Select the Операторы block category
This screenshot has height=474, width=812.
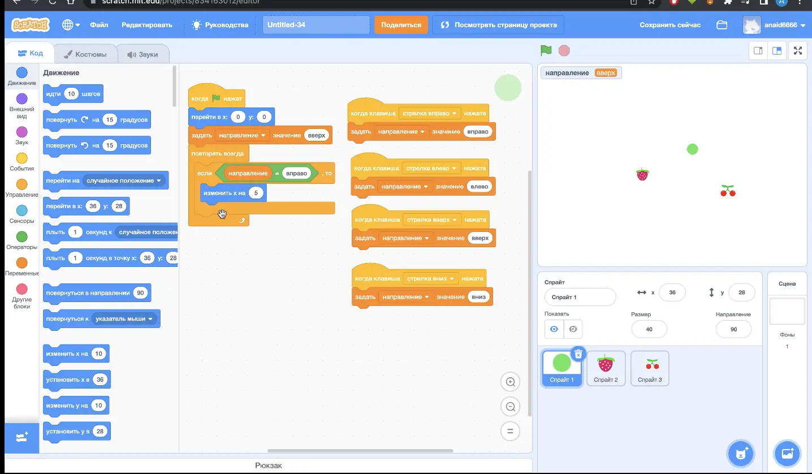coord(22,240)
